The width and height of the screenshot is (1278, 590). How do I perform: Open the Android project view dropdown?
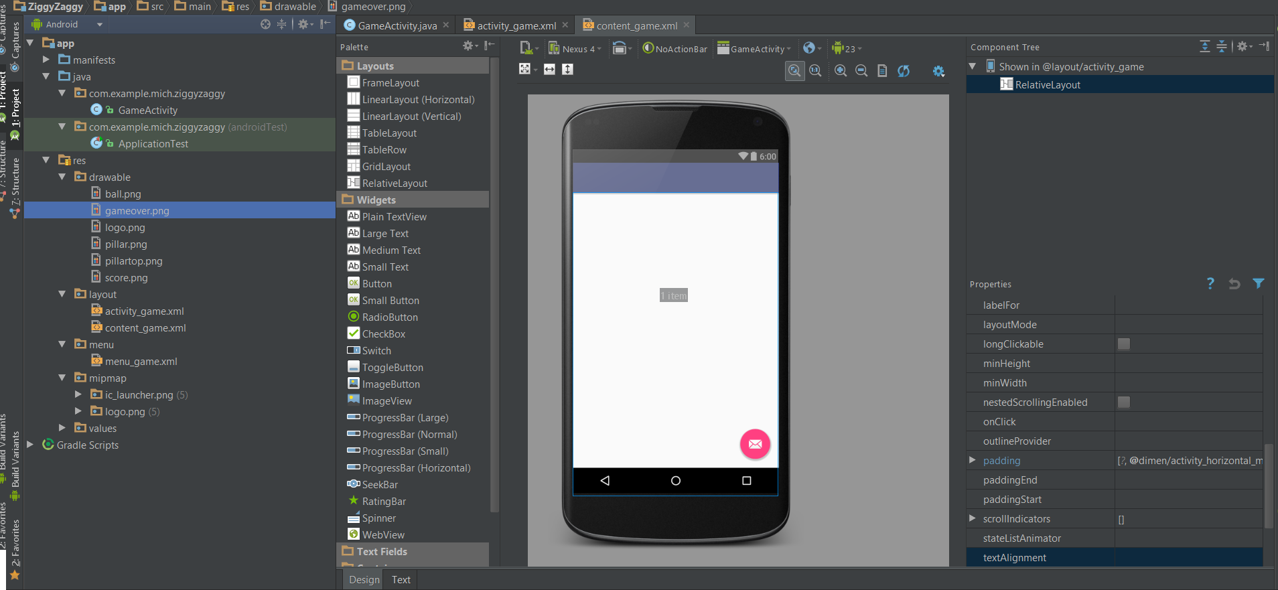[67, 24]
